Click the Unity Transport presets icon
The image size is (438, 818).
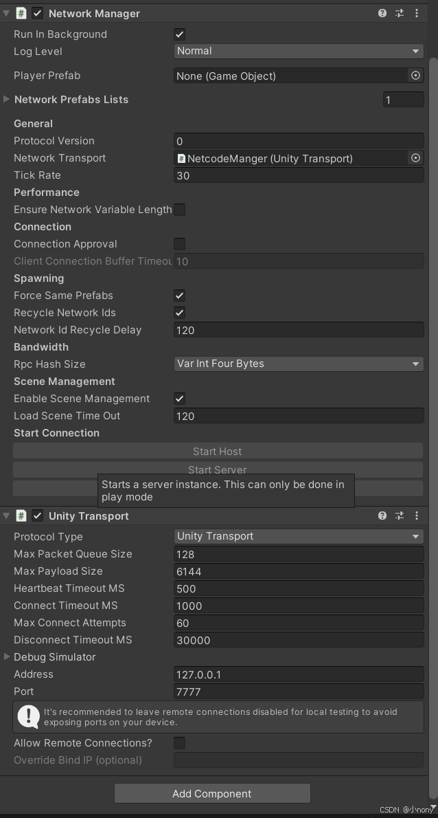(400, 516)
